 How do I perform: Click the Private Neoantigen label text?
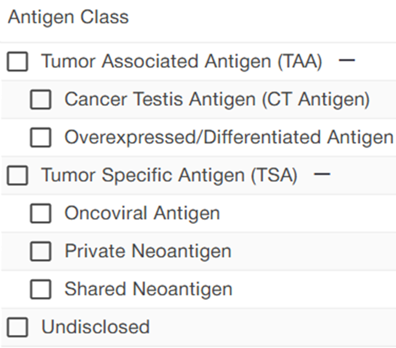point(147,251)
